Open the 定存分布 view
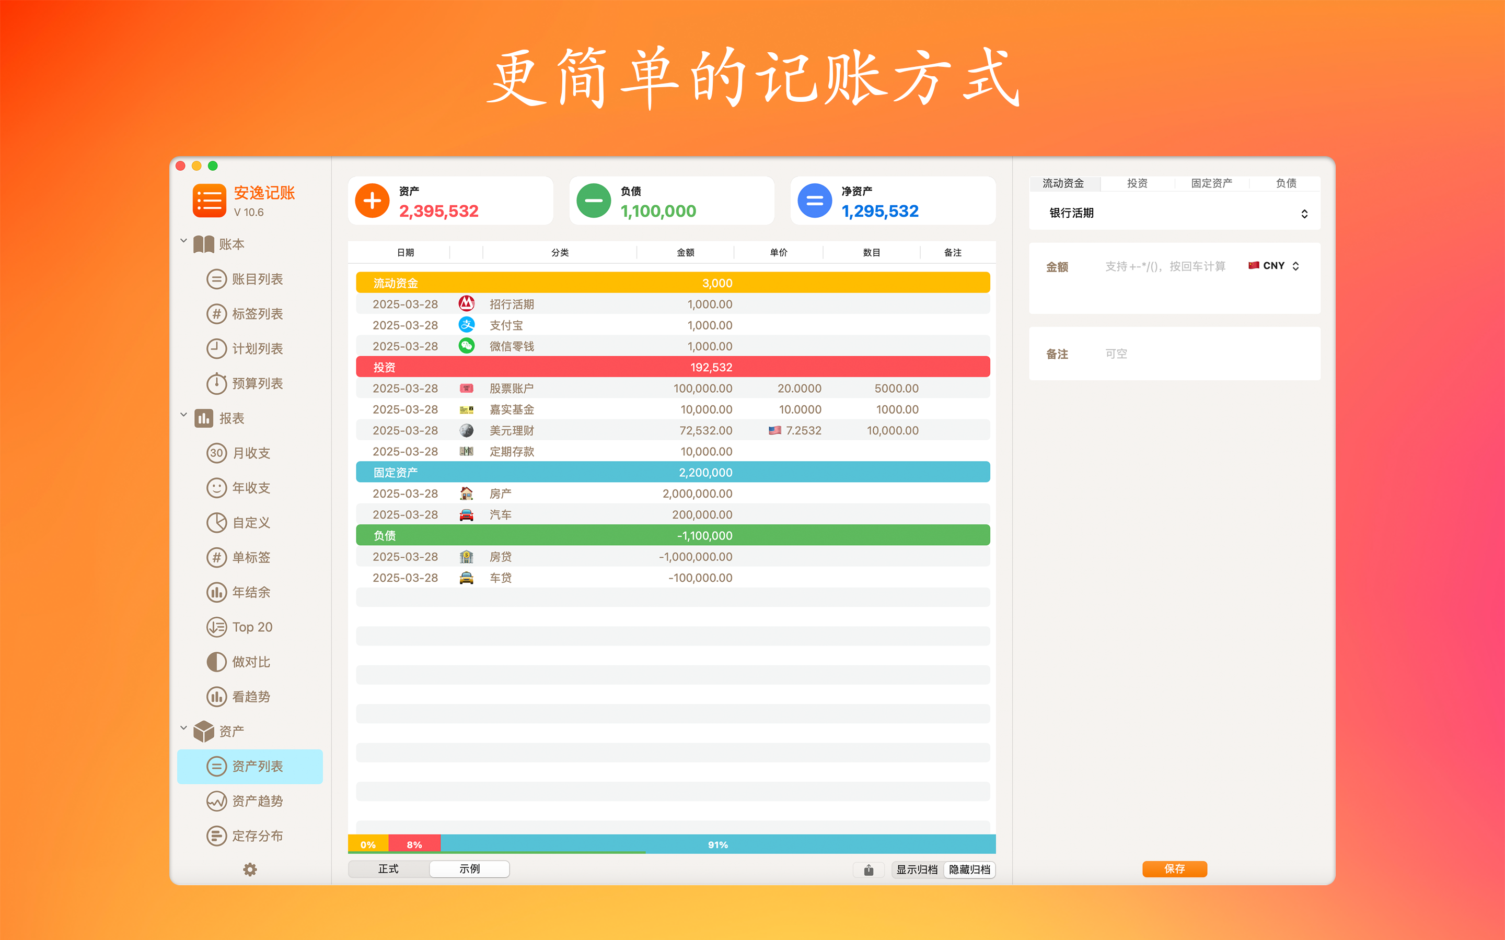The height and width of the screenshot is (940, 1505). coord(250,836)
